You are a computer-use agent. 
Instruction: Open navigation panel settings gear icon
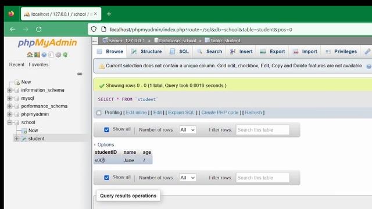[x=58, y=55]
